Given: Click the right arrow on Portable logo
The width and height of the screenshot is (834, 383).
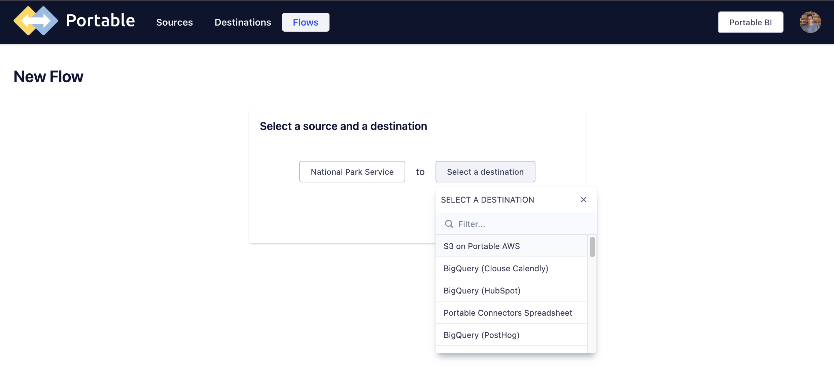Looking at the screenshot, I should 44,22.
